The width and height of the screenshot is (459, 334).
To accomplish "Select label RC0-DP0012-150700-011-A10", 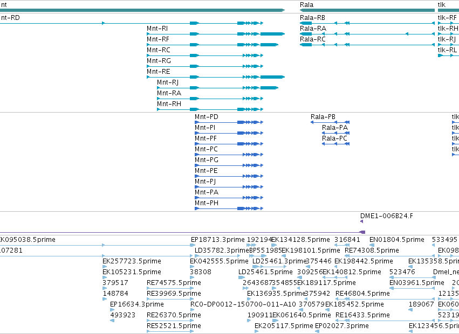I will tap(243, 304).
